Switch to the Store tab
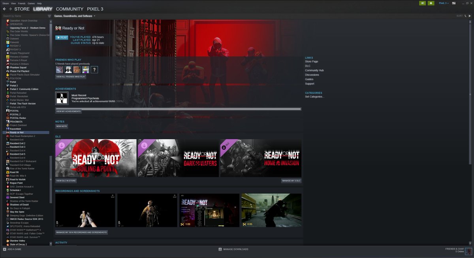This screenshot has height=258, width=474. (22, 9)
